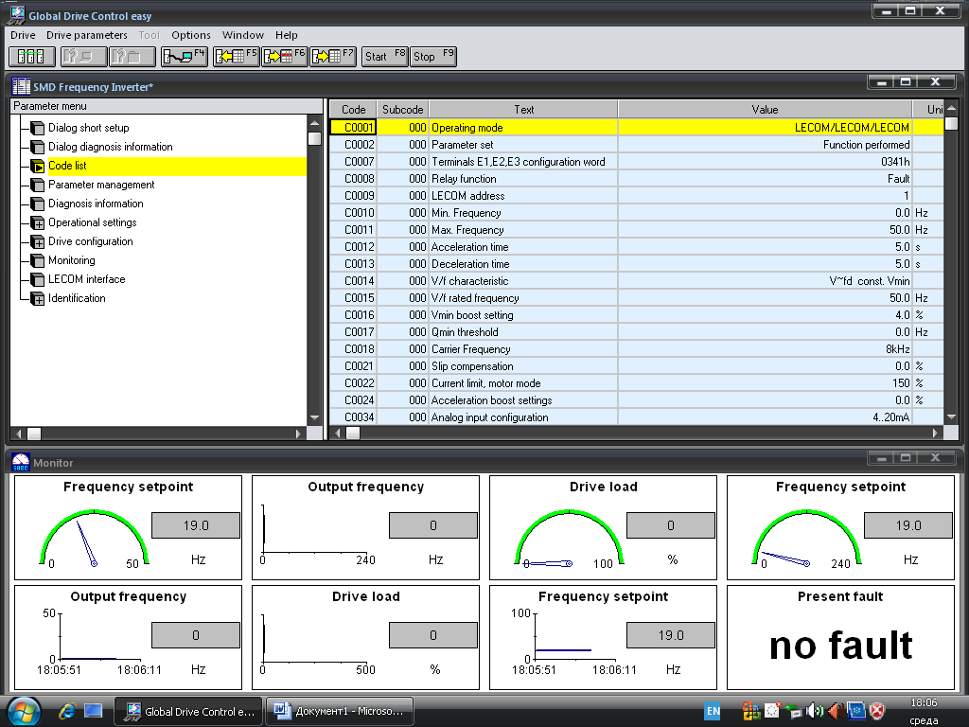Select the C0011 Max. Frequency row
The height and width of the screenshot is (727, 969).
[467, 230]
